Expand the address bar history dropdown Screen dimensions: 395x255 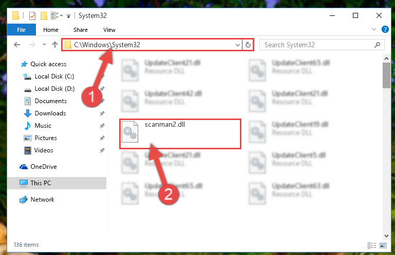click(237, 45)
